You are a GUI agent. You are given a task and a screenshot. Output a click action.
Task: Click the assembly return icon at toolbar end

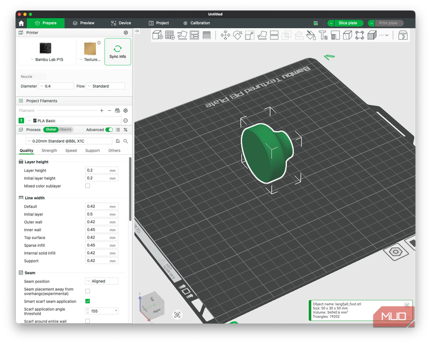(403, 35)
